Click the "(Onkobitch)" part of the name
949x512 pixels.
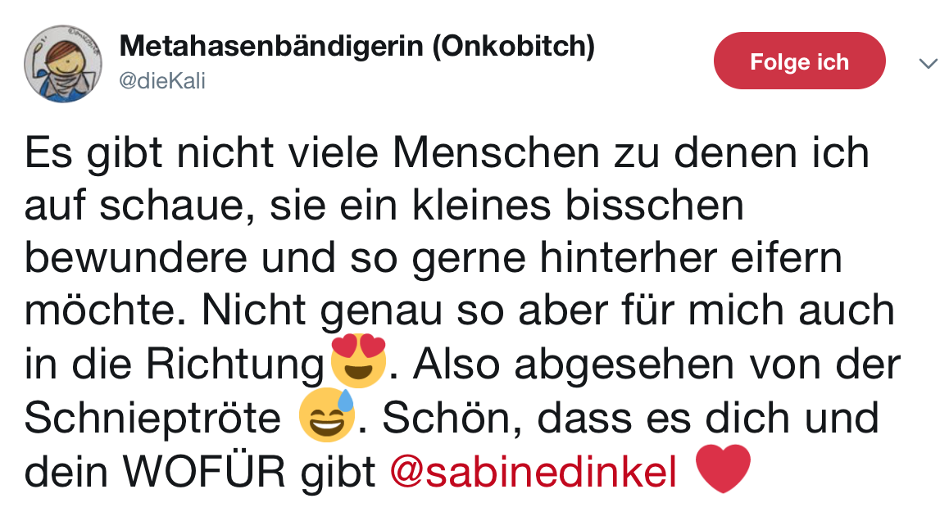(x=513, y=47)
